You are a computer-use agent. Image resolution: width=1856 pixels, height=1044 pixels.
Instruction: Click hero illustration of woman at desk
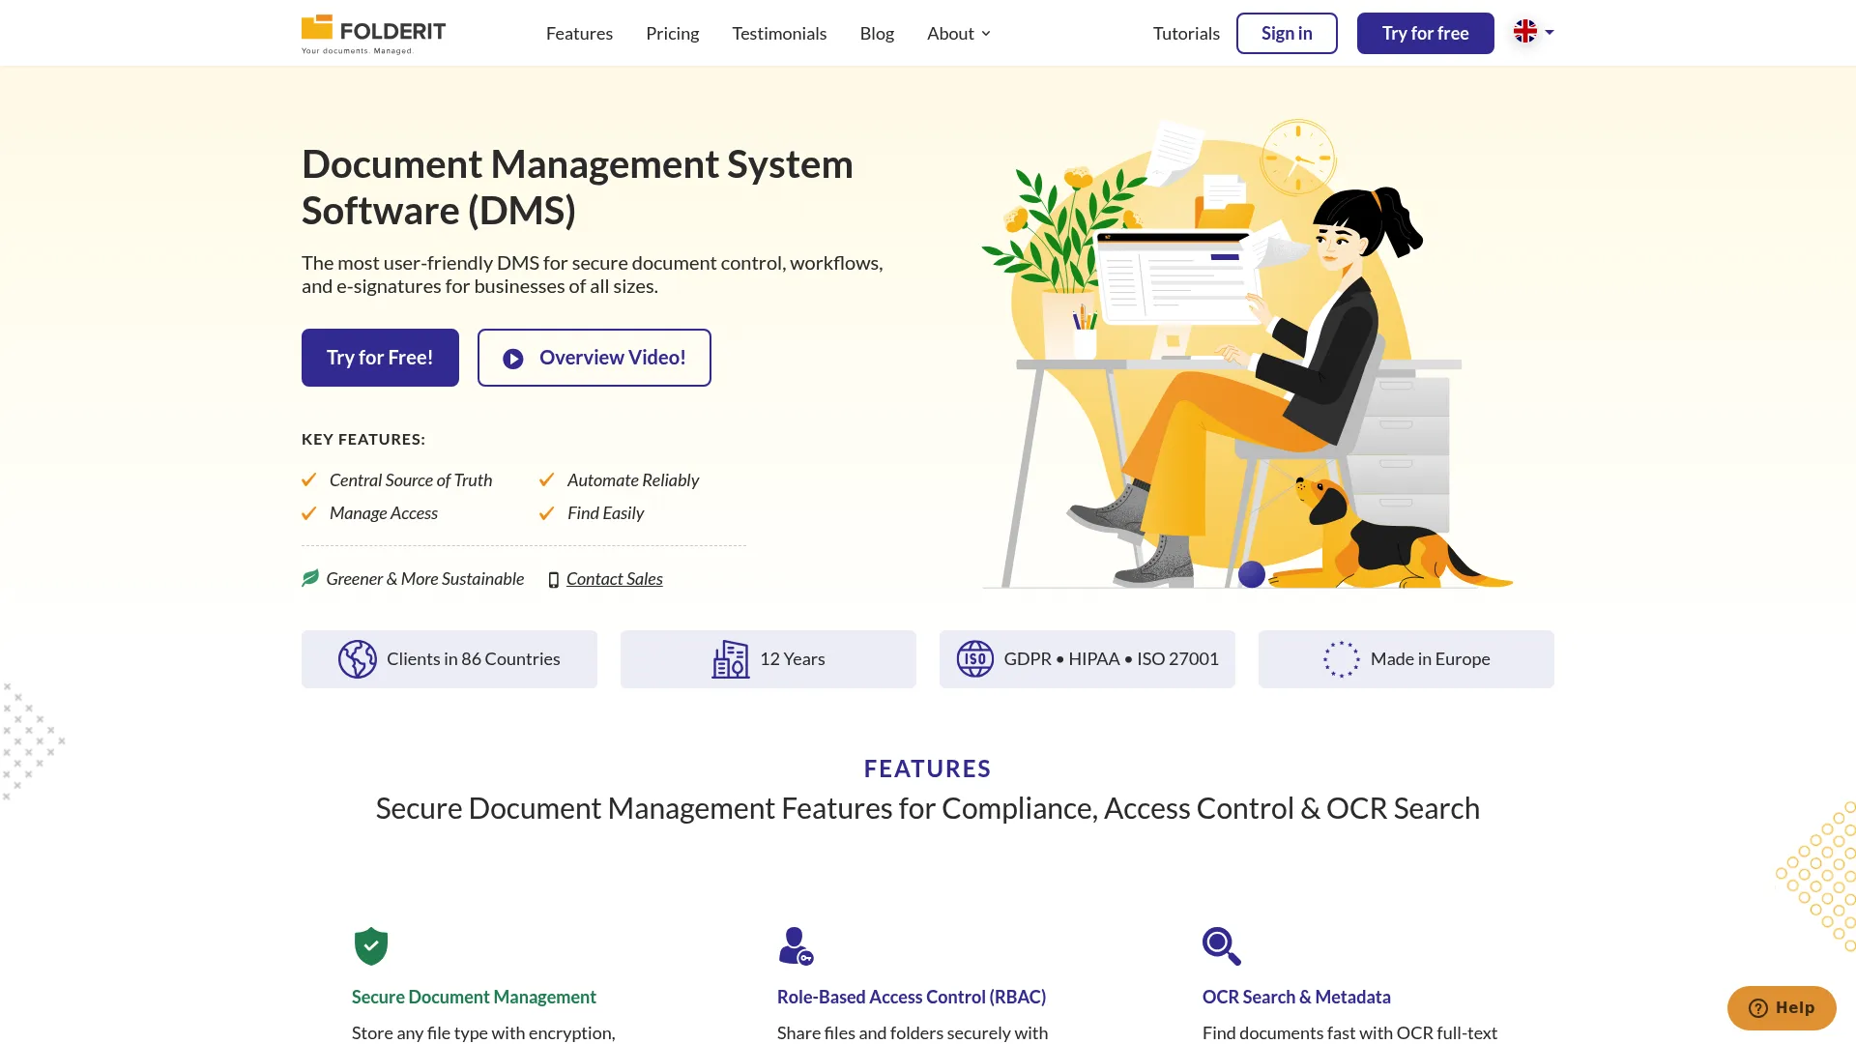(x=1247, y=353)
